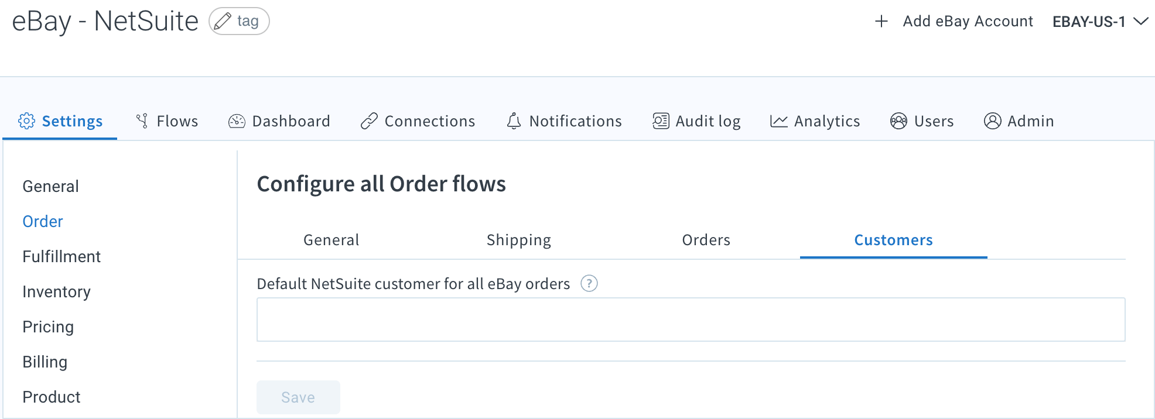This screenshot has width=1155, height=419.
Task: Open help tooltip for default NetSuite customer
Action: coord(589,283)
